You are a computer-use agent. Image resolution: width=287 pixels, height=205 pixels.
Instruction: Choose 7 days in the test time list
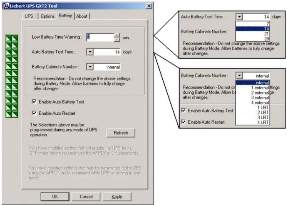click(x=253, y=24)
